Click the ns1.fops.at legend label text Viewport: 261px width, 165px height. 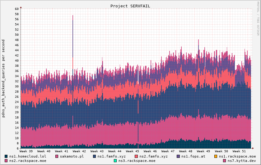point(193,156)
